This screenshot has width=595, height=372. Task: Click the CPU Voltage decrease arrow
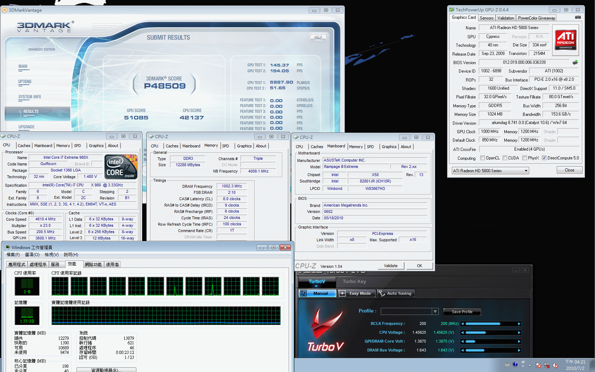(463, 333)
